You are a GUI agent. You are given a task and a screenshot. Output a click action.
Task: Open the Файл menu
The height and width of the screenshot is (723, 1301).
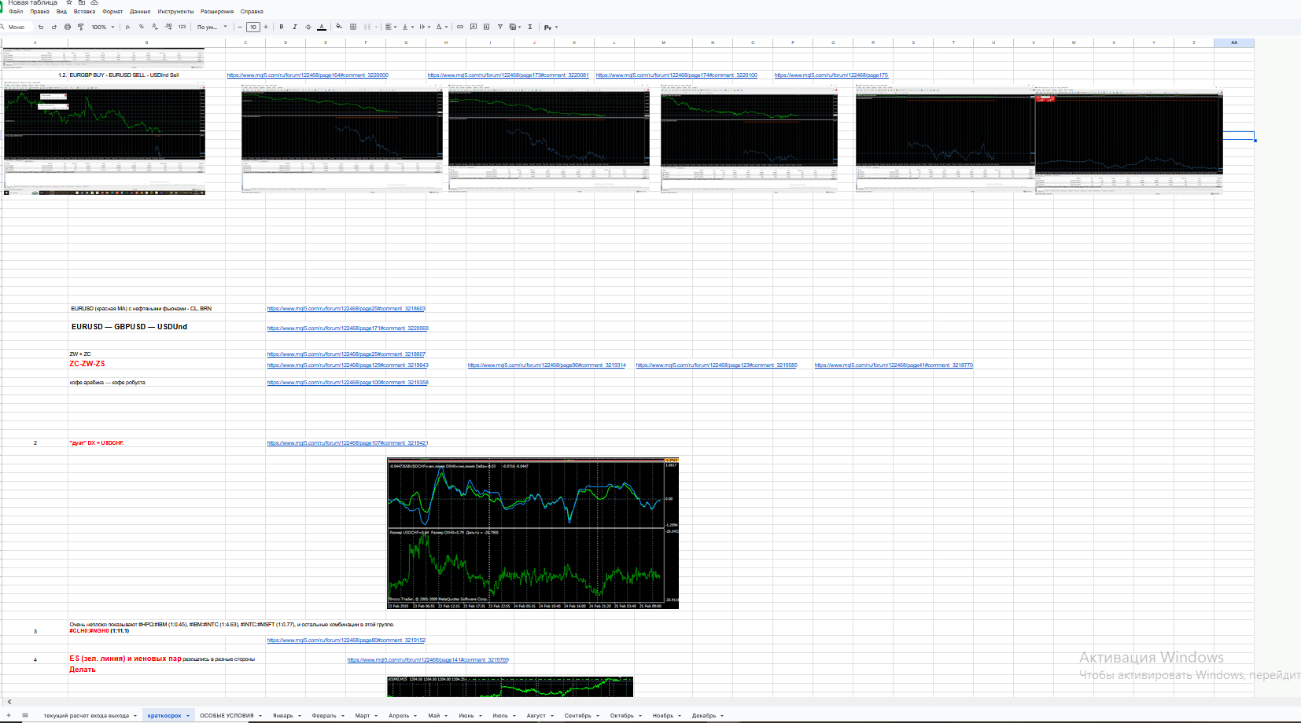tap(16, 12)
